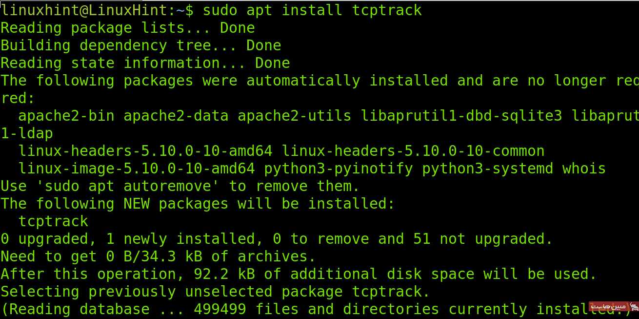Click the 'Reading state information... Done' line
Screen dimensions: 639x319
[x=145, y=63]
